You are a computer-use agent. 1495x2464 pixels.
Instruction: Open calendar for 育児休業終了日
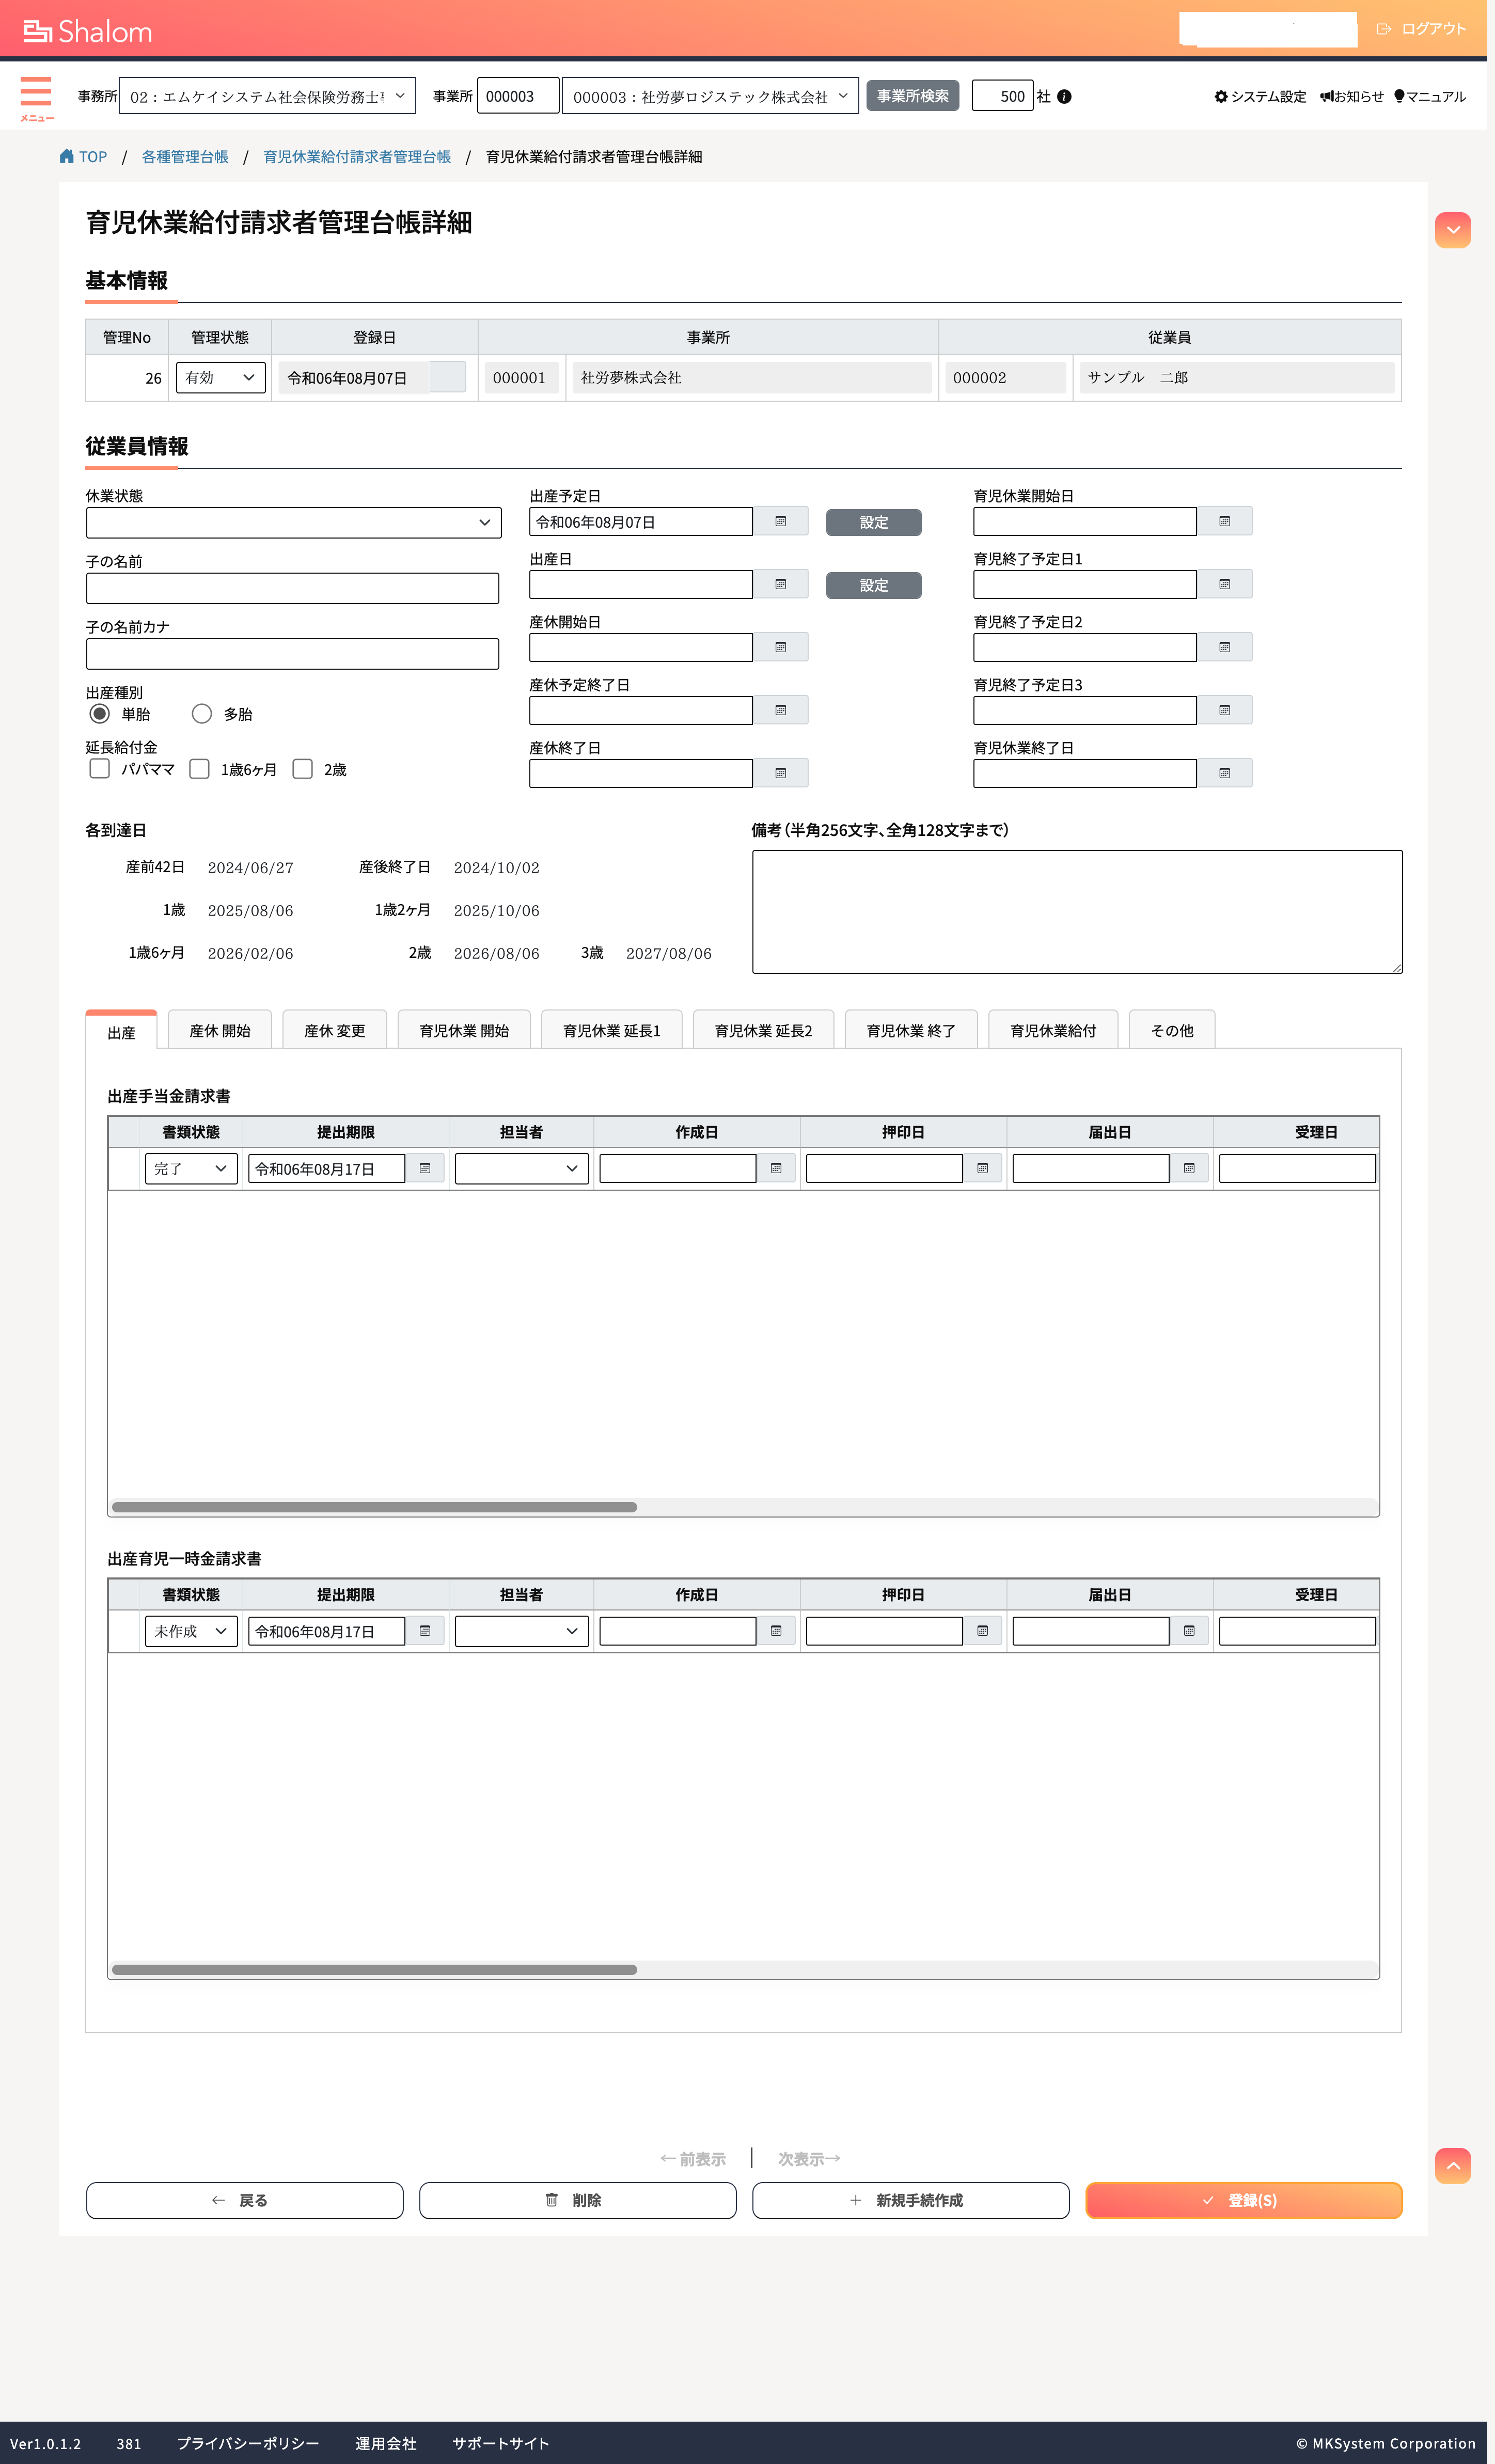(1225, 774)
